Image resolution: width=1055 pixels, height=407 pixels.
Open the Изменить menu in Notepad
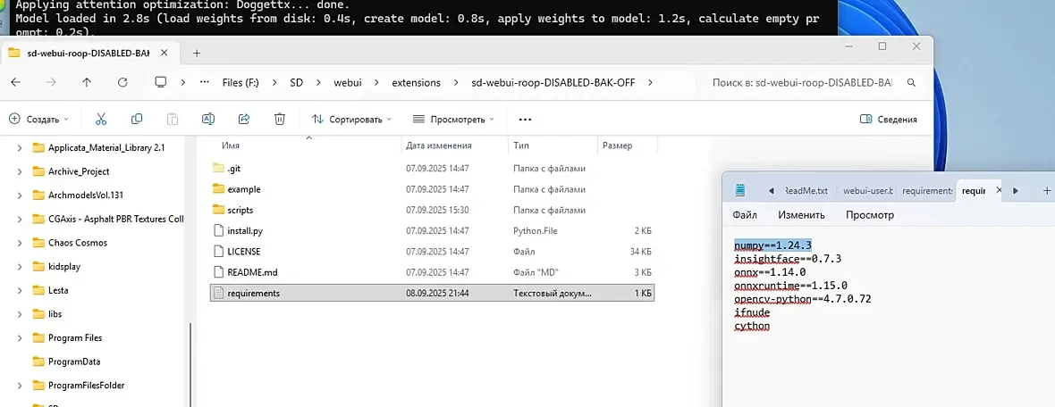point(801,215)
